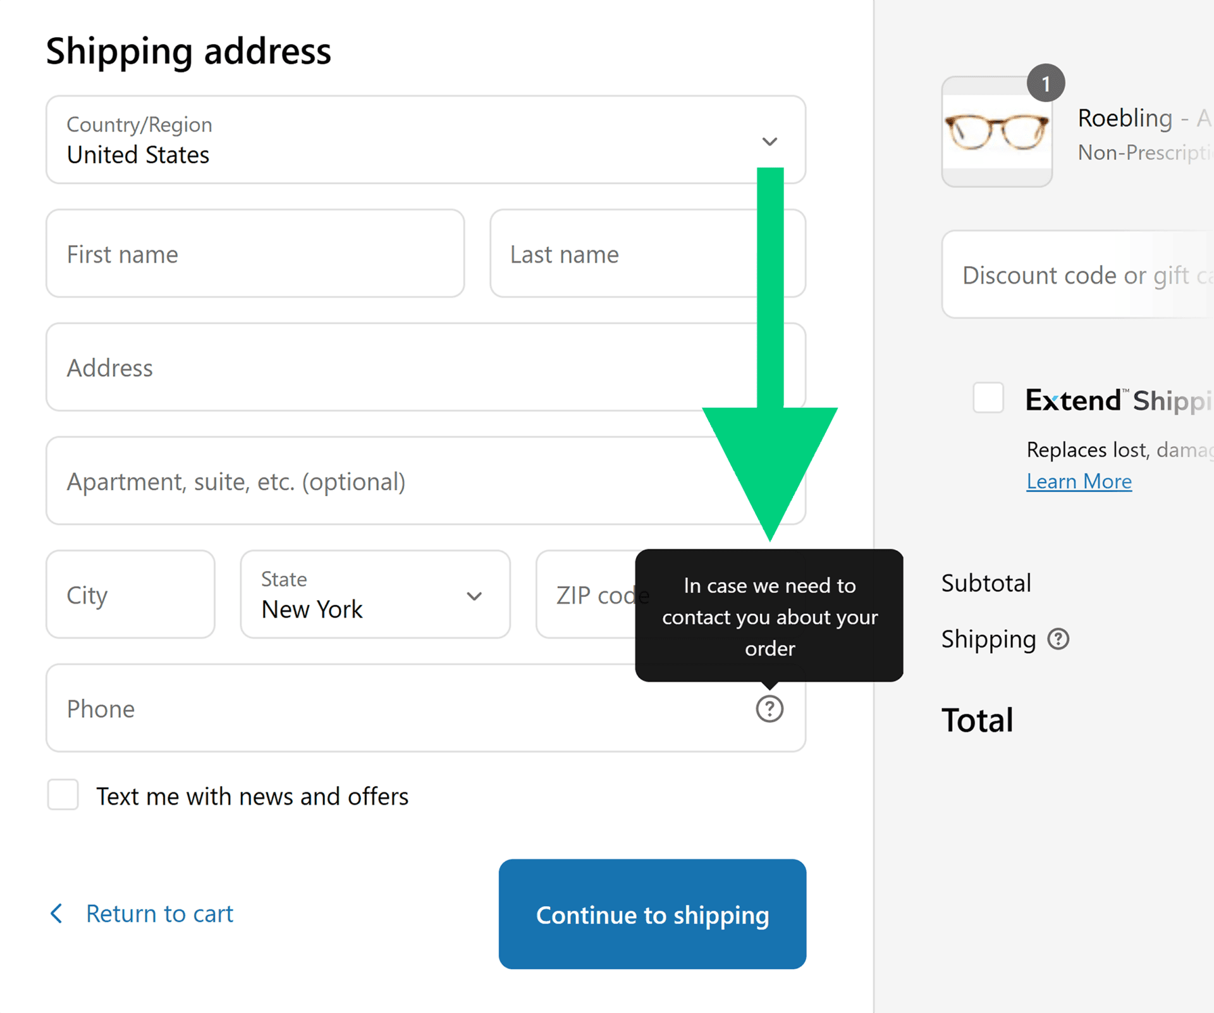Enable Text me with news and offers

63,795
